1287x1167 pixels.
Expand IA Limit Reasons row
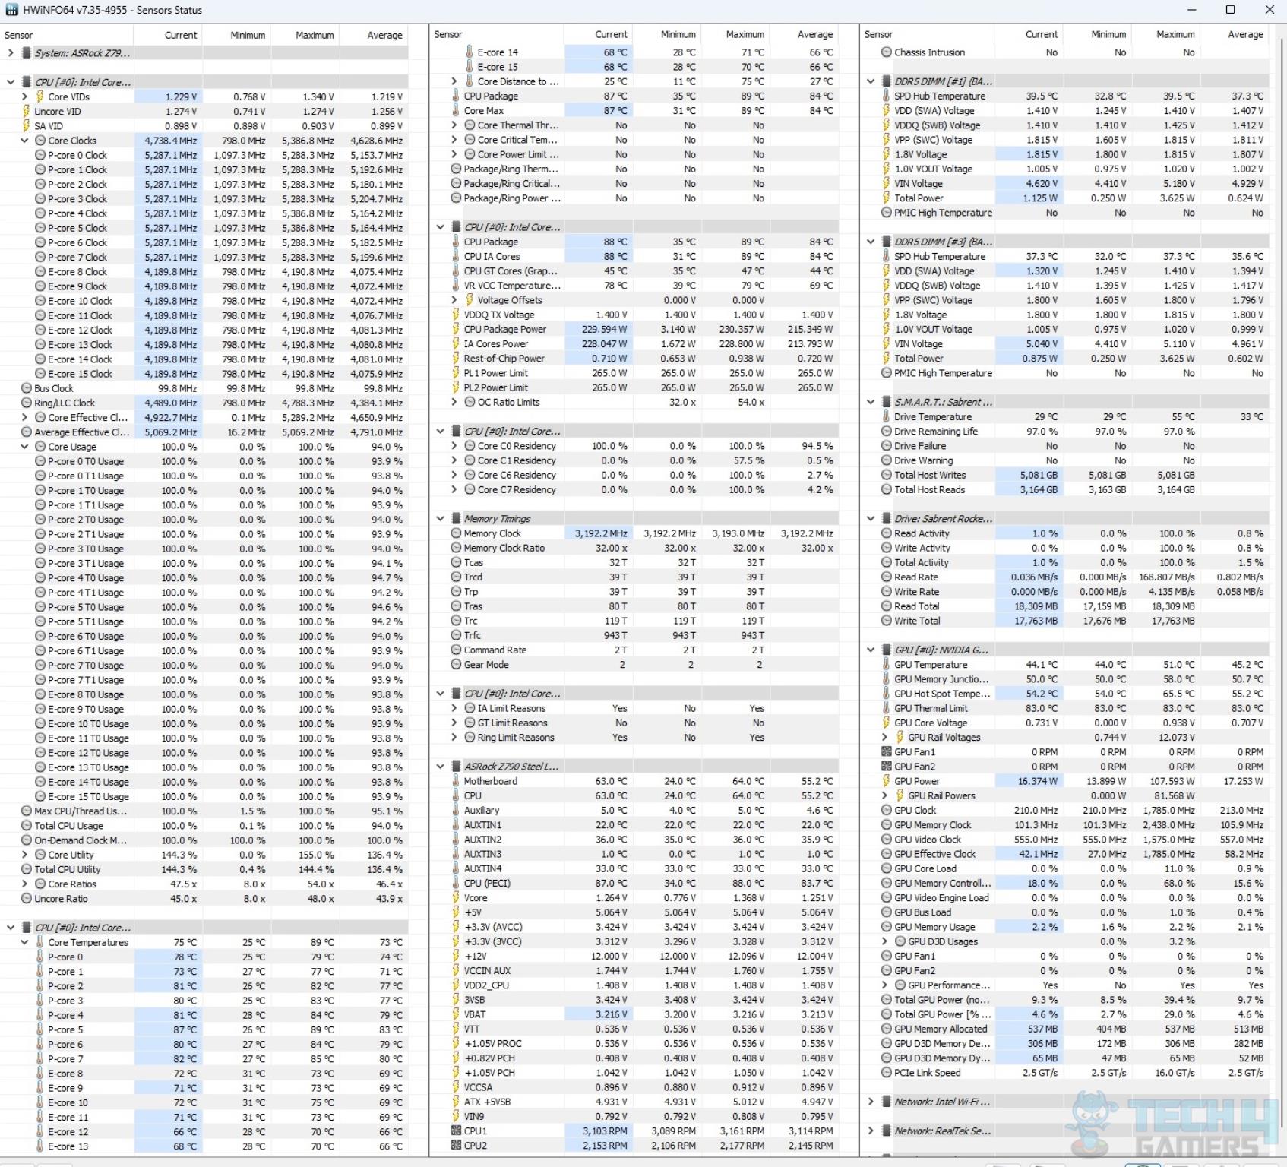[454, 708]
